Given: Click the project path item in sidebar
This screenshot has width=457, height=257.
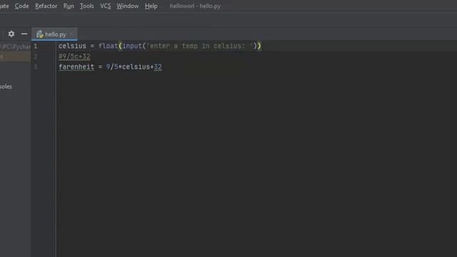Looking at the screenshot, I should [15, 46].
